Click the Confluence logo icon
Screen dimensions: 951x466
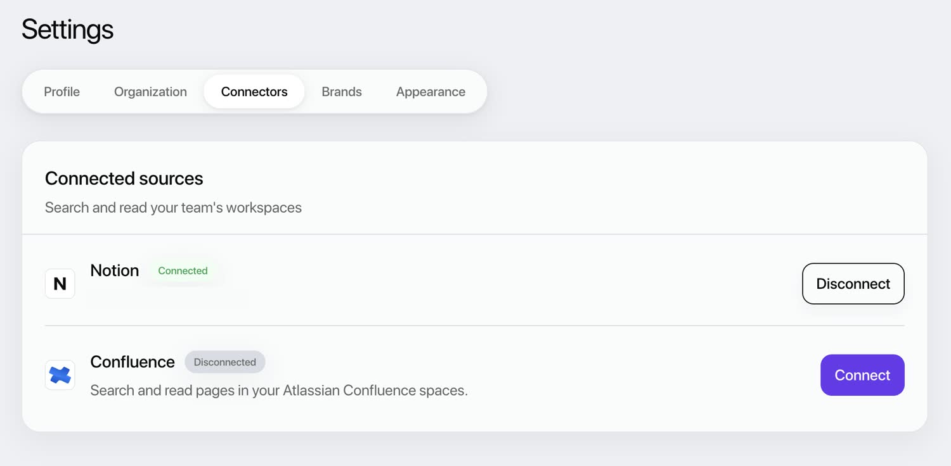click(60, 375)
